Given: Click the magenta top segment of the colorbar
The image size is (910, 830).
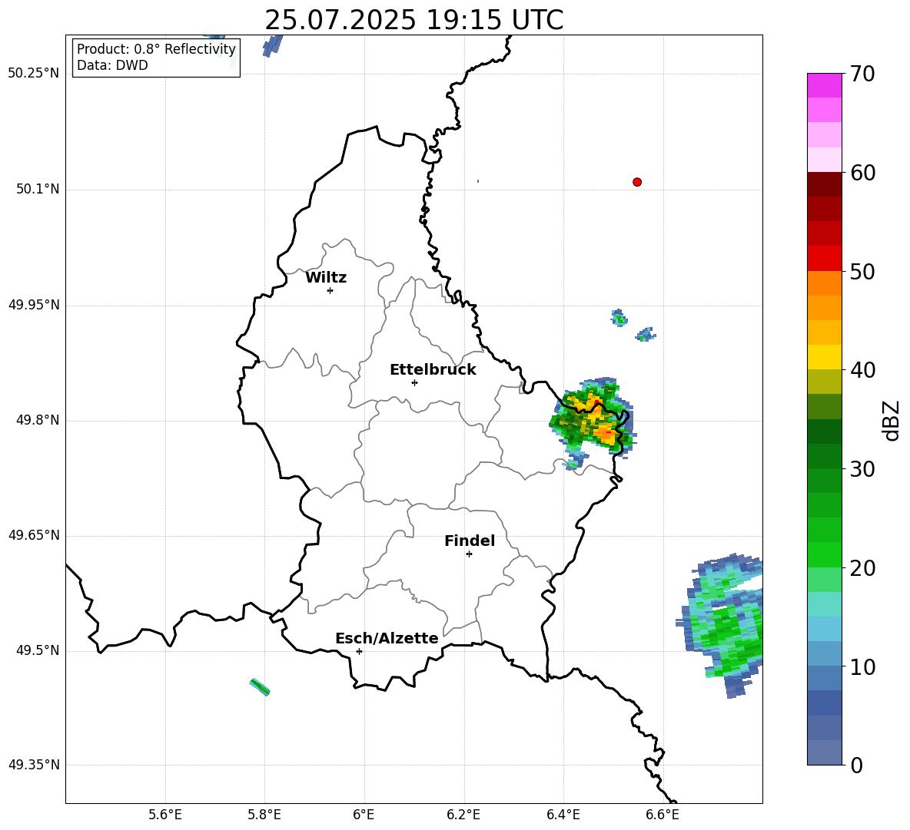Looking at the screenshot, I should (x=824, y=85).
